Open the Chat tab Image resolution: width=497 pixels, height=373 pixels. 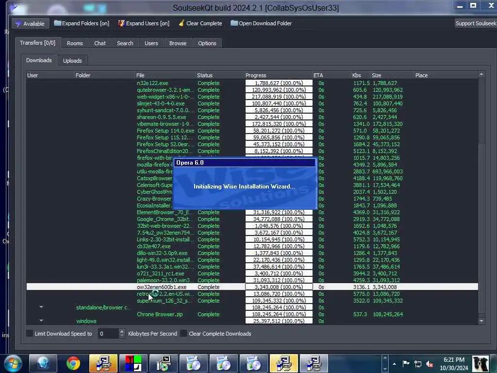[100, 43]
